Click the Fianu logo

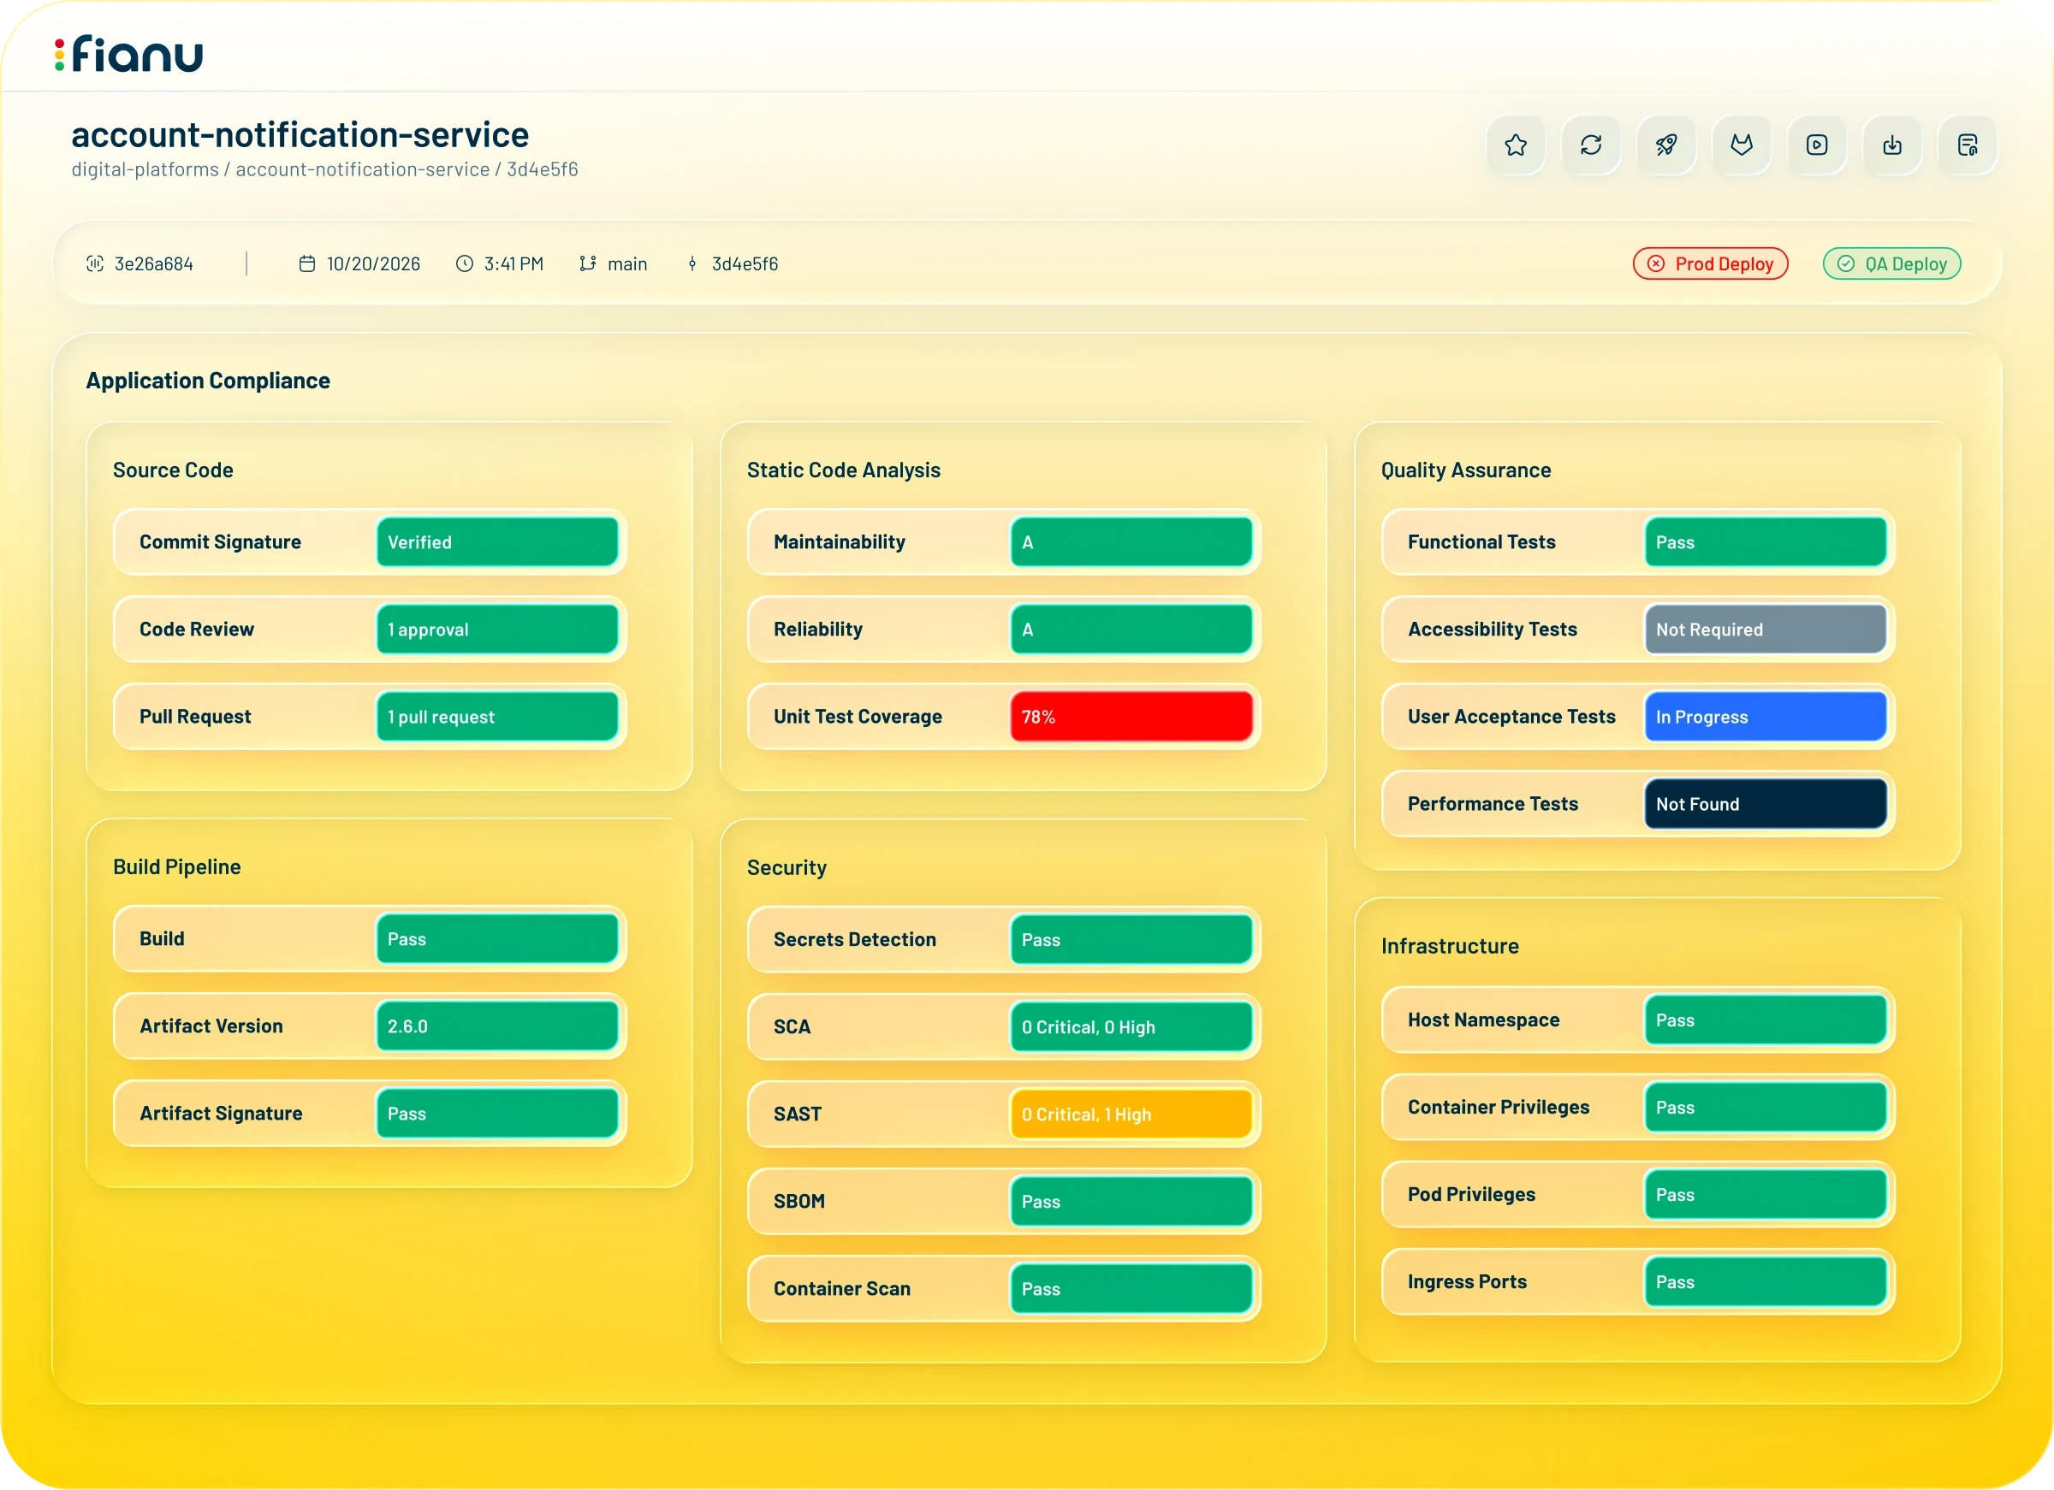tap(128, 53)
